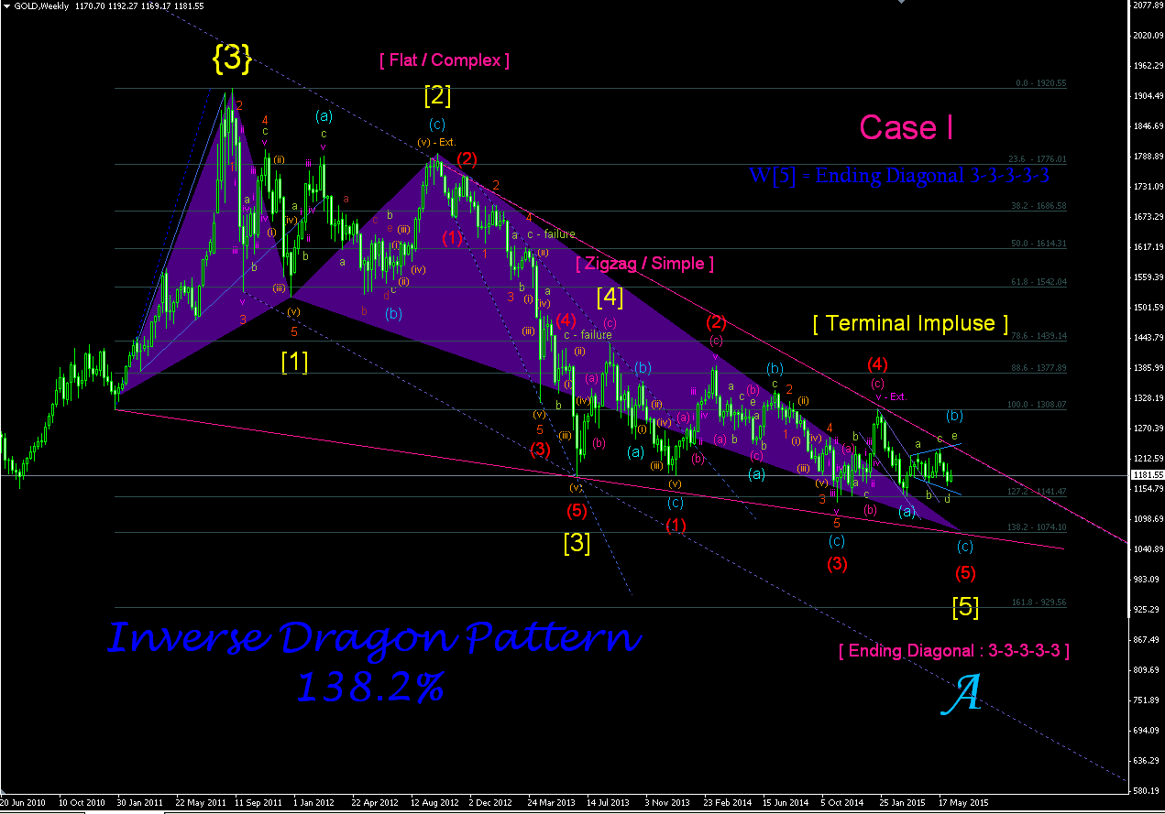Select the yellow [3] wave label

click(577, 543)
